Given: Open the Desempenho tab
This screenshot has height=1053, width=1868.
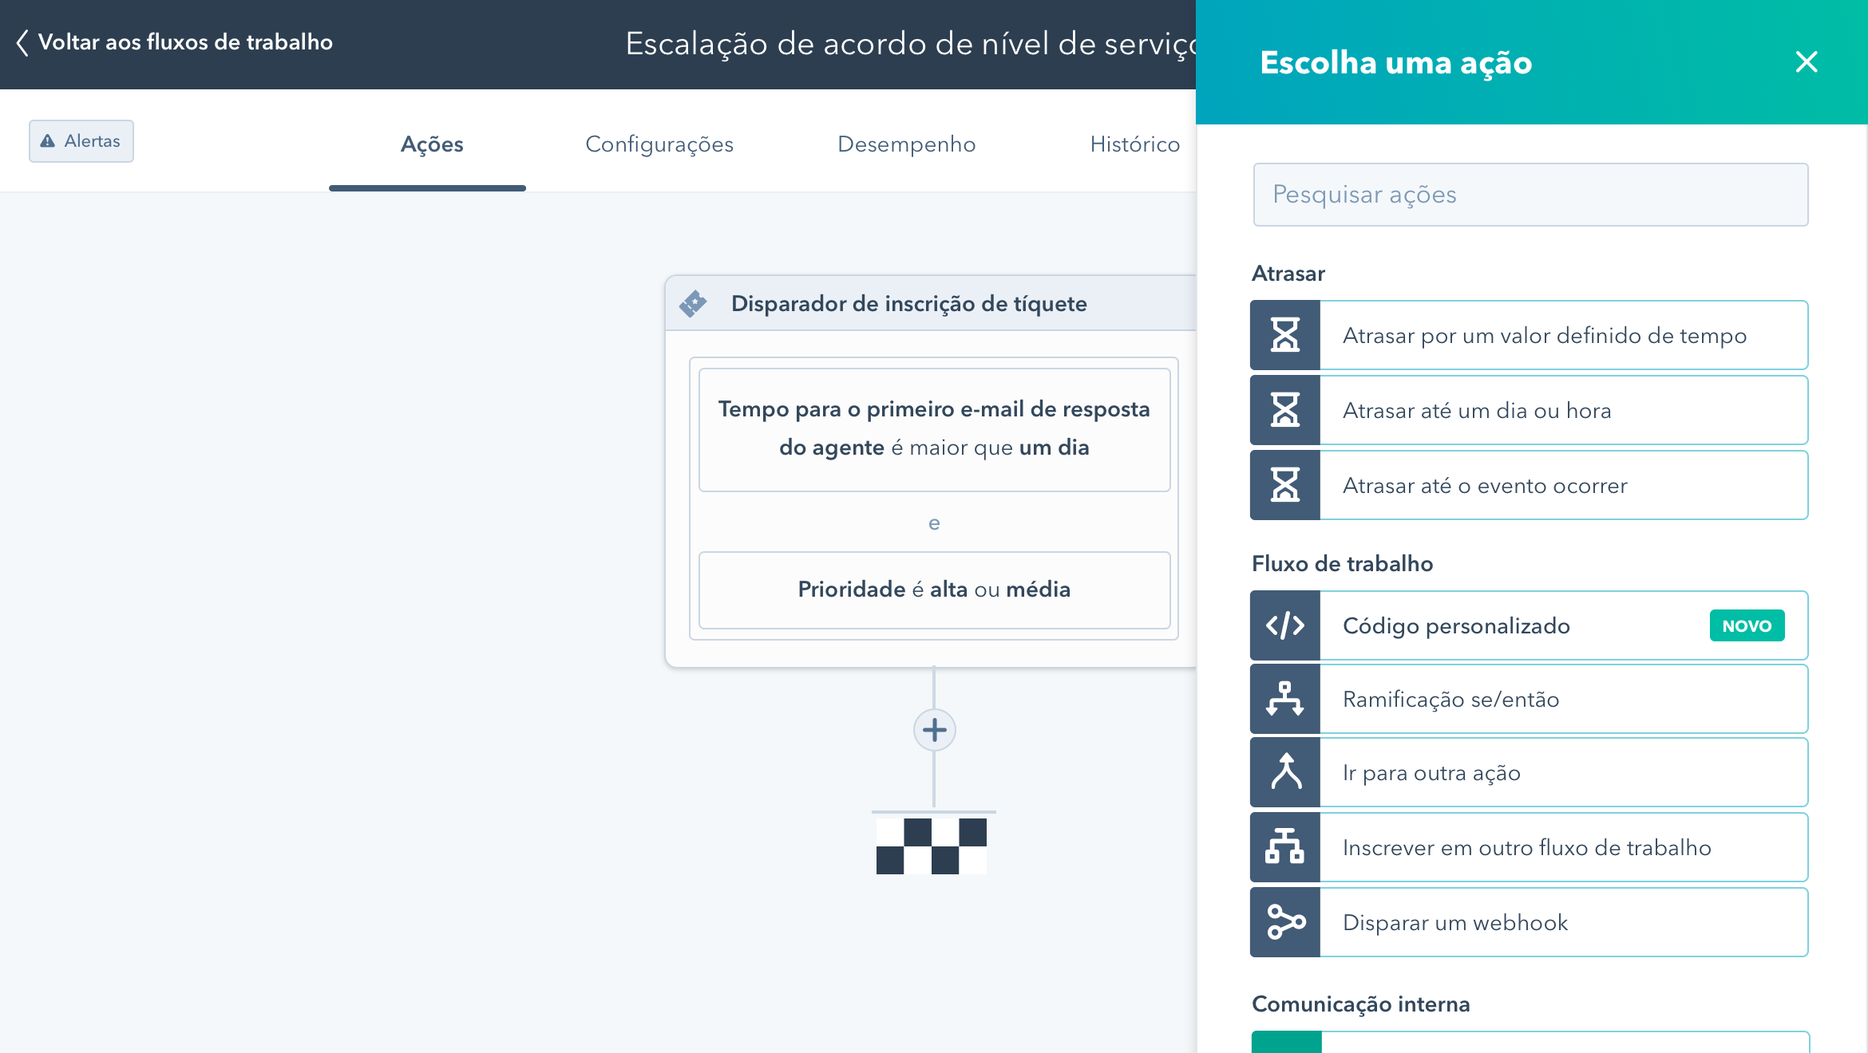Looking at the screenshot, I should point(906,144).
